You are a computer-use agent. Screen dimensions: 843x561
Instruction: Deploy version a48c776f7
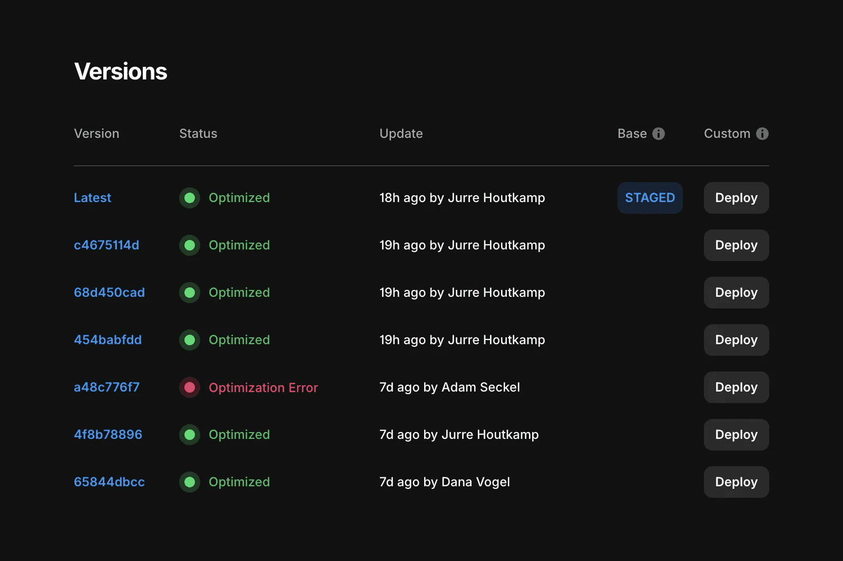[737, 387]
